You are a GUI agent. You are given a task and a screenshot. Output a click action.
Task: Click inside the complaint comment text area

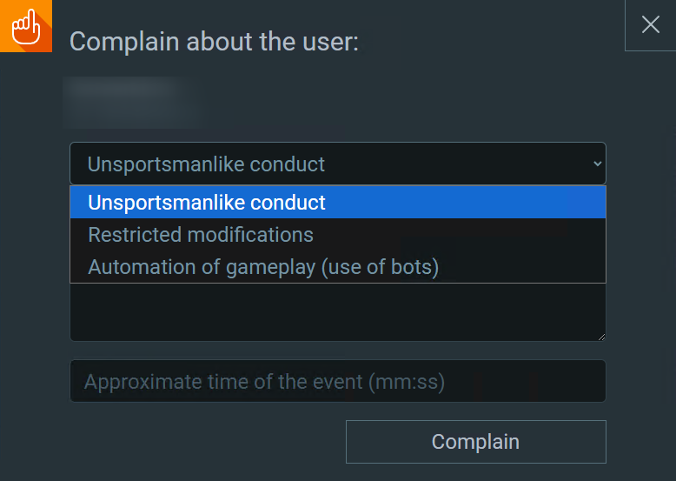[x=338, y=312]
